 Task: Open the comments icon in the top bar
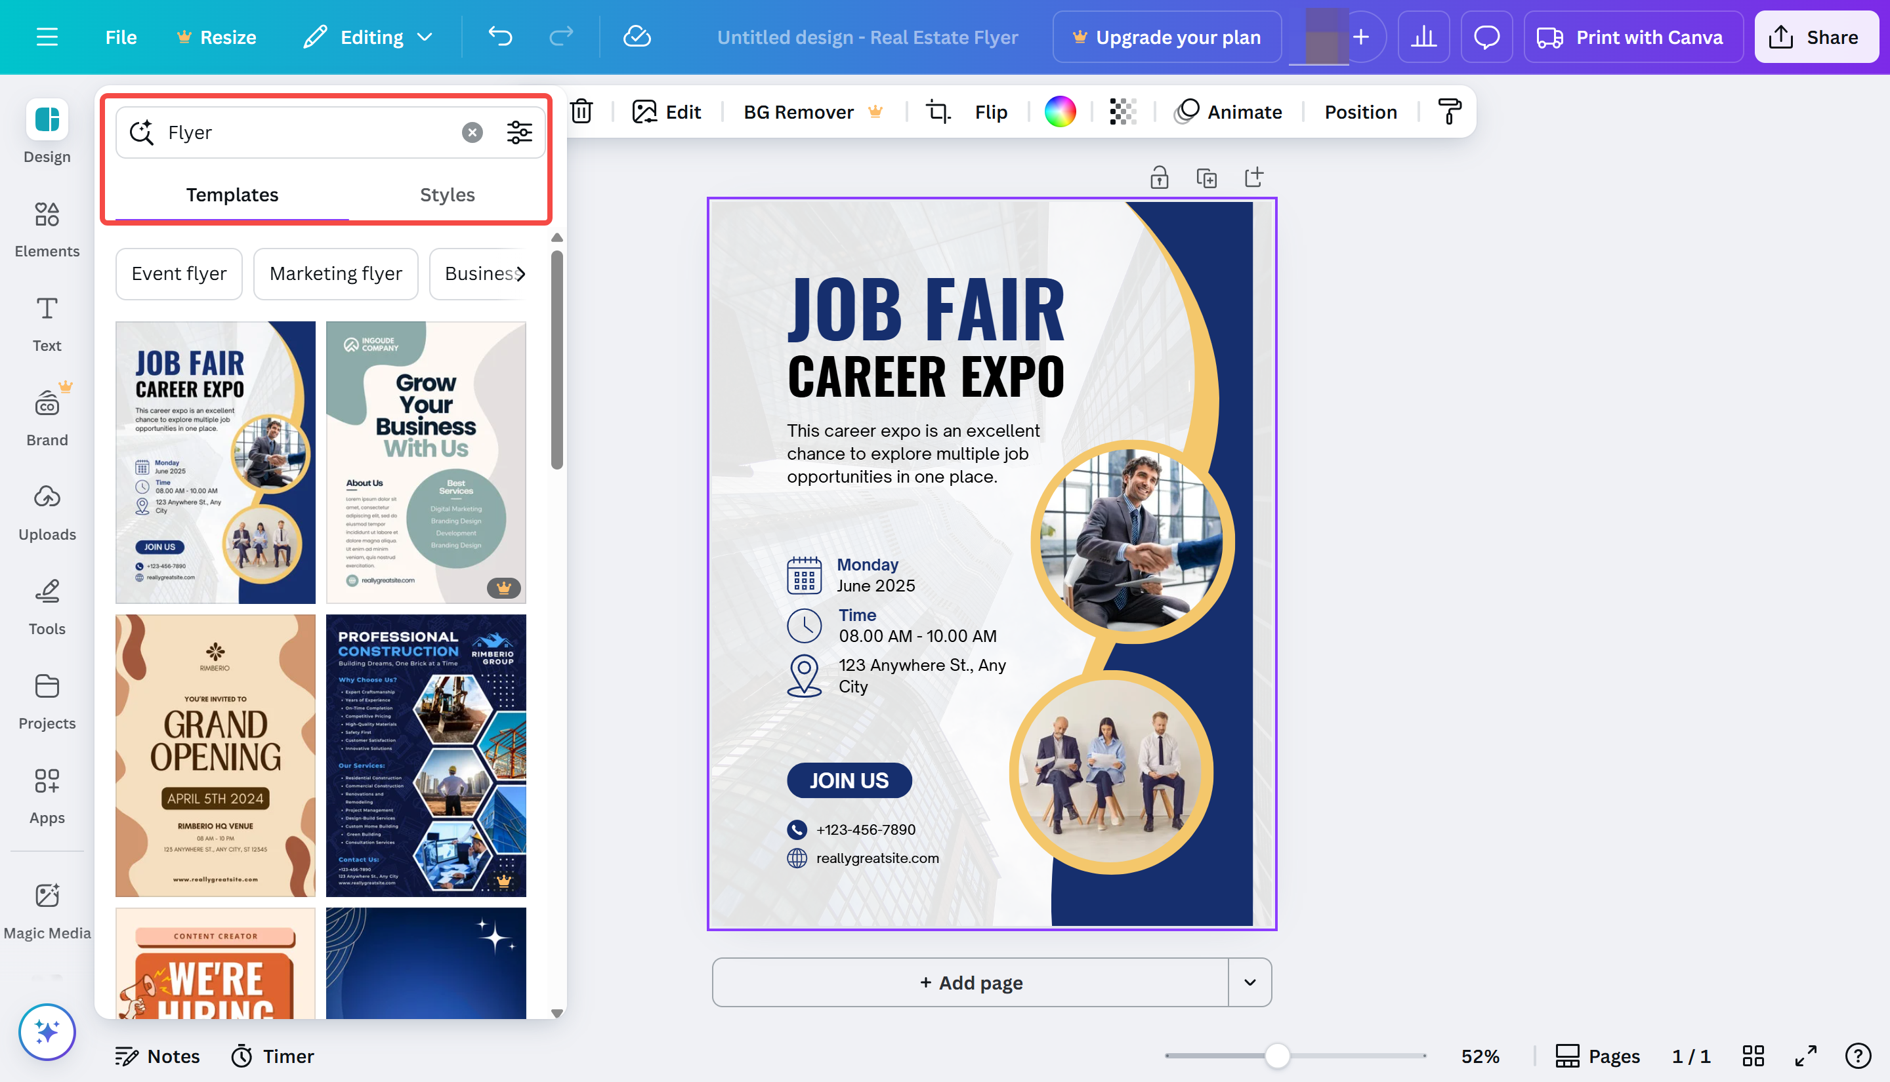[x=1486, y=37]
